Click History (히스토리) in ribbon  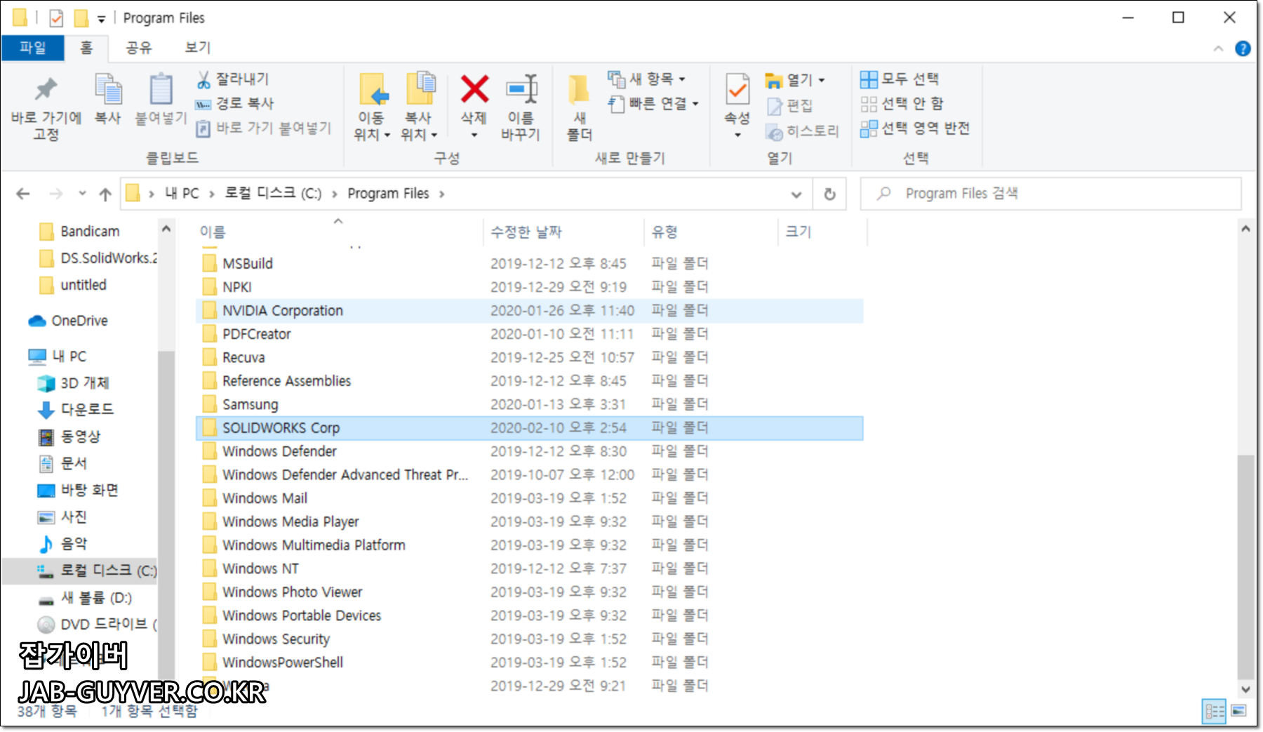click(x=803, y=131)
